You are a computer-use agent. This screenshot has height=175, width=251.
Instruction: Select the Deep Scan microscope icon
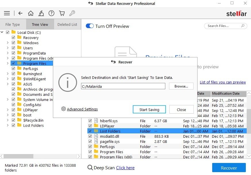coord(41,13)
